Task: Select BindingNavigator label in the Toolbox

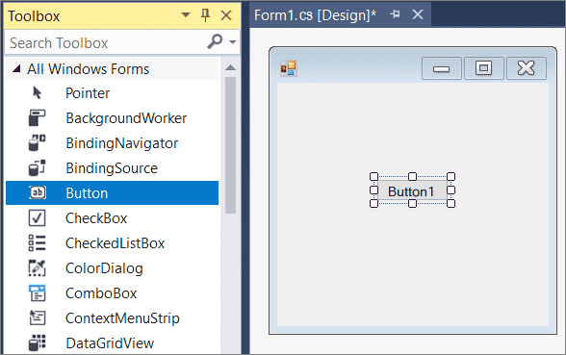Action: [121, 143]
